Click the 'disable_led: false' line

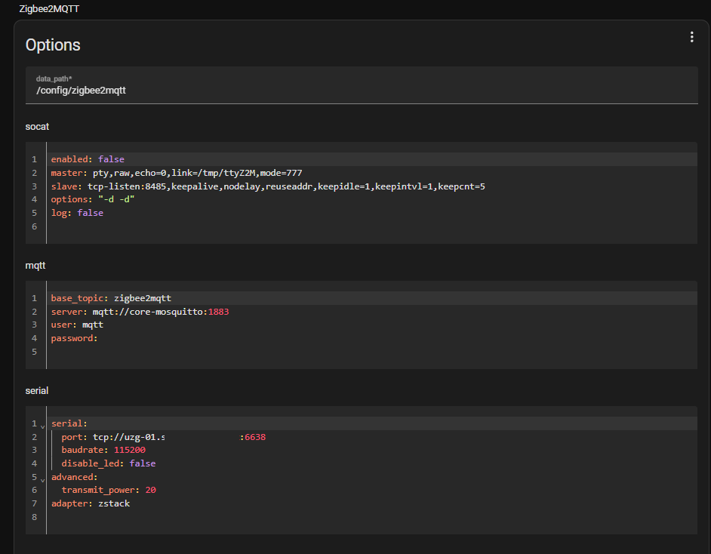point(372,463)
